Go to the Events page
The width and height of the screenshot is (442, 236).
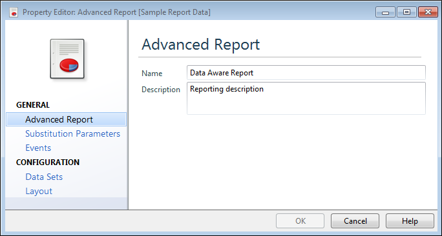pyautogui.click(x=38, y=148)
